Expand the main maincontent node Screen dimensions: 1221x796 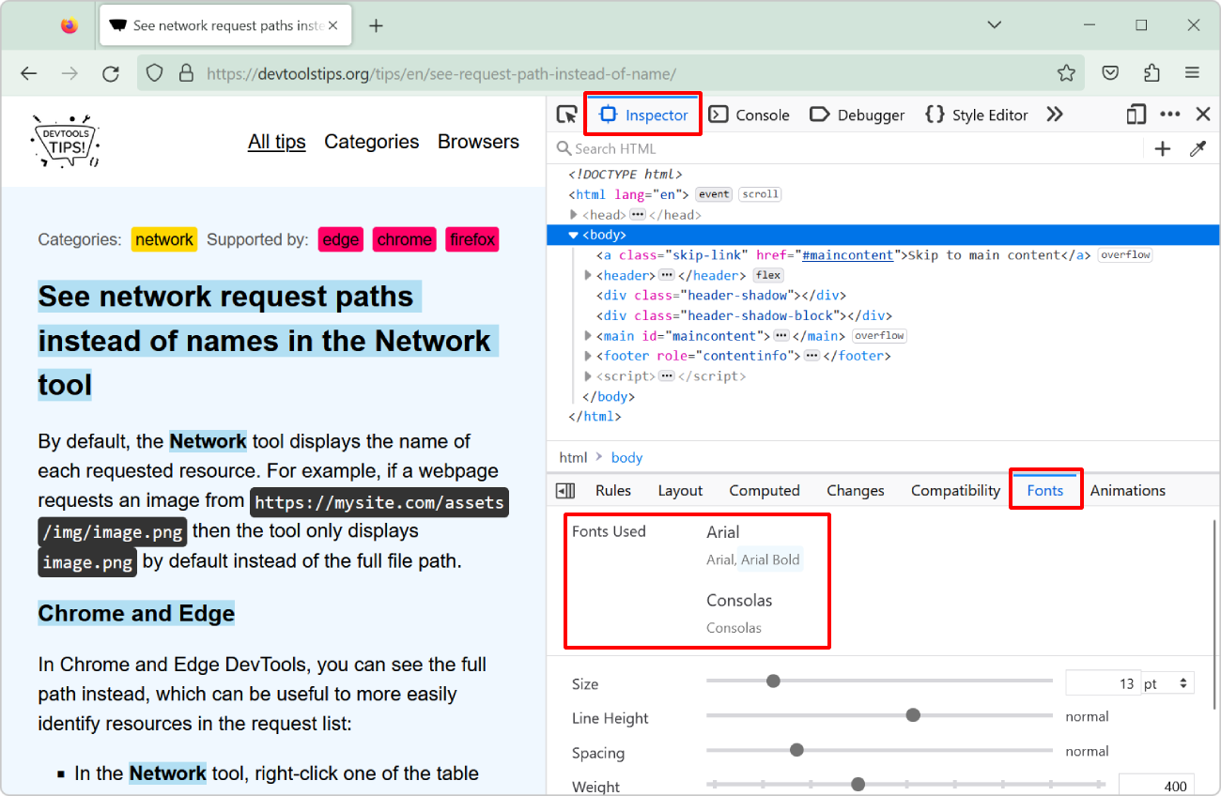pos(589,336)
